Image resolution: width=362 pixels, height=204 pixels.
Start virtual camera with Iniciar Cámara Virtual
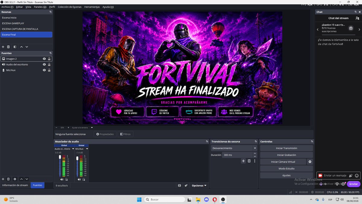[x=283, y=162]
